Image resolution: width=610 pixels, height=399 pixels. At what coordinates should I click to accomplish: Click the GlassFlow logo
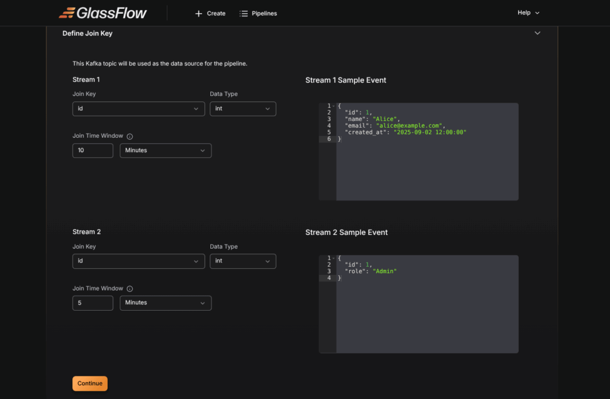coord(103,13)
